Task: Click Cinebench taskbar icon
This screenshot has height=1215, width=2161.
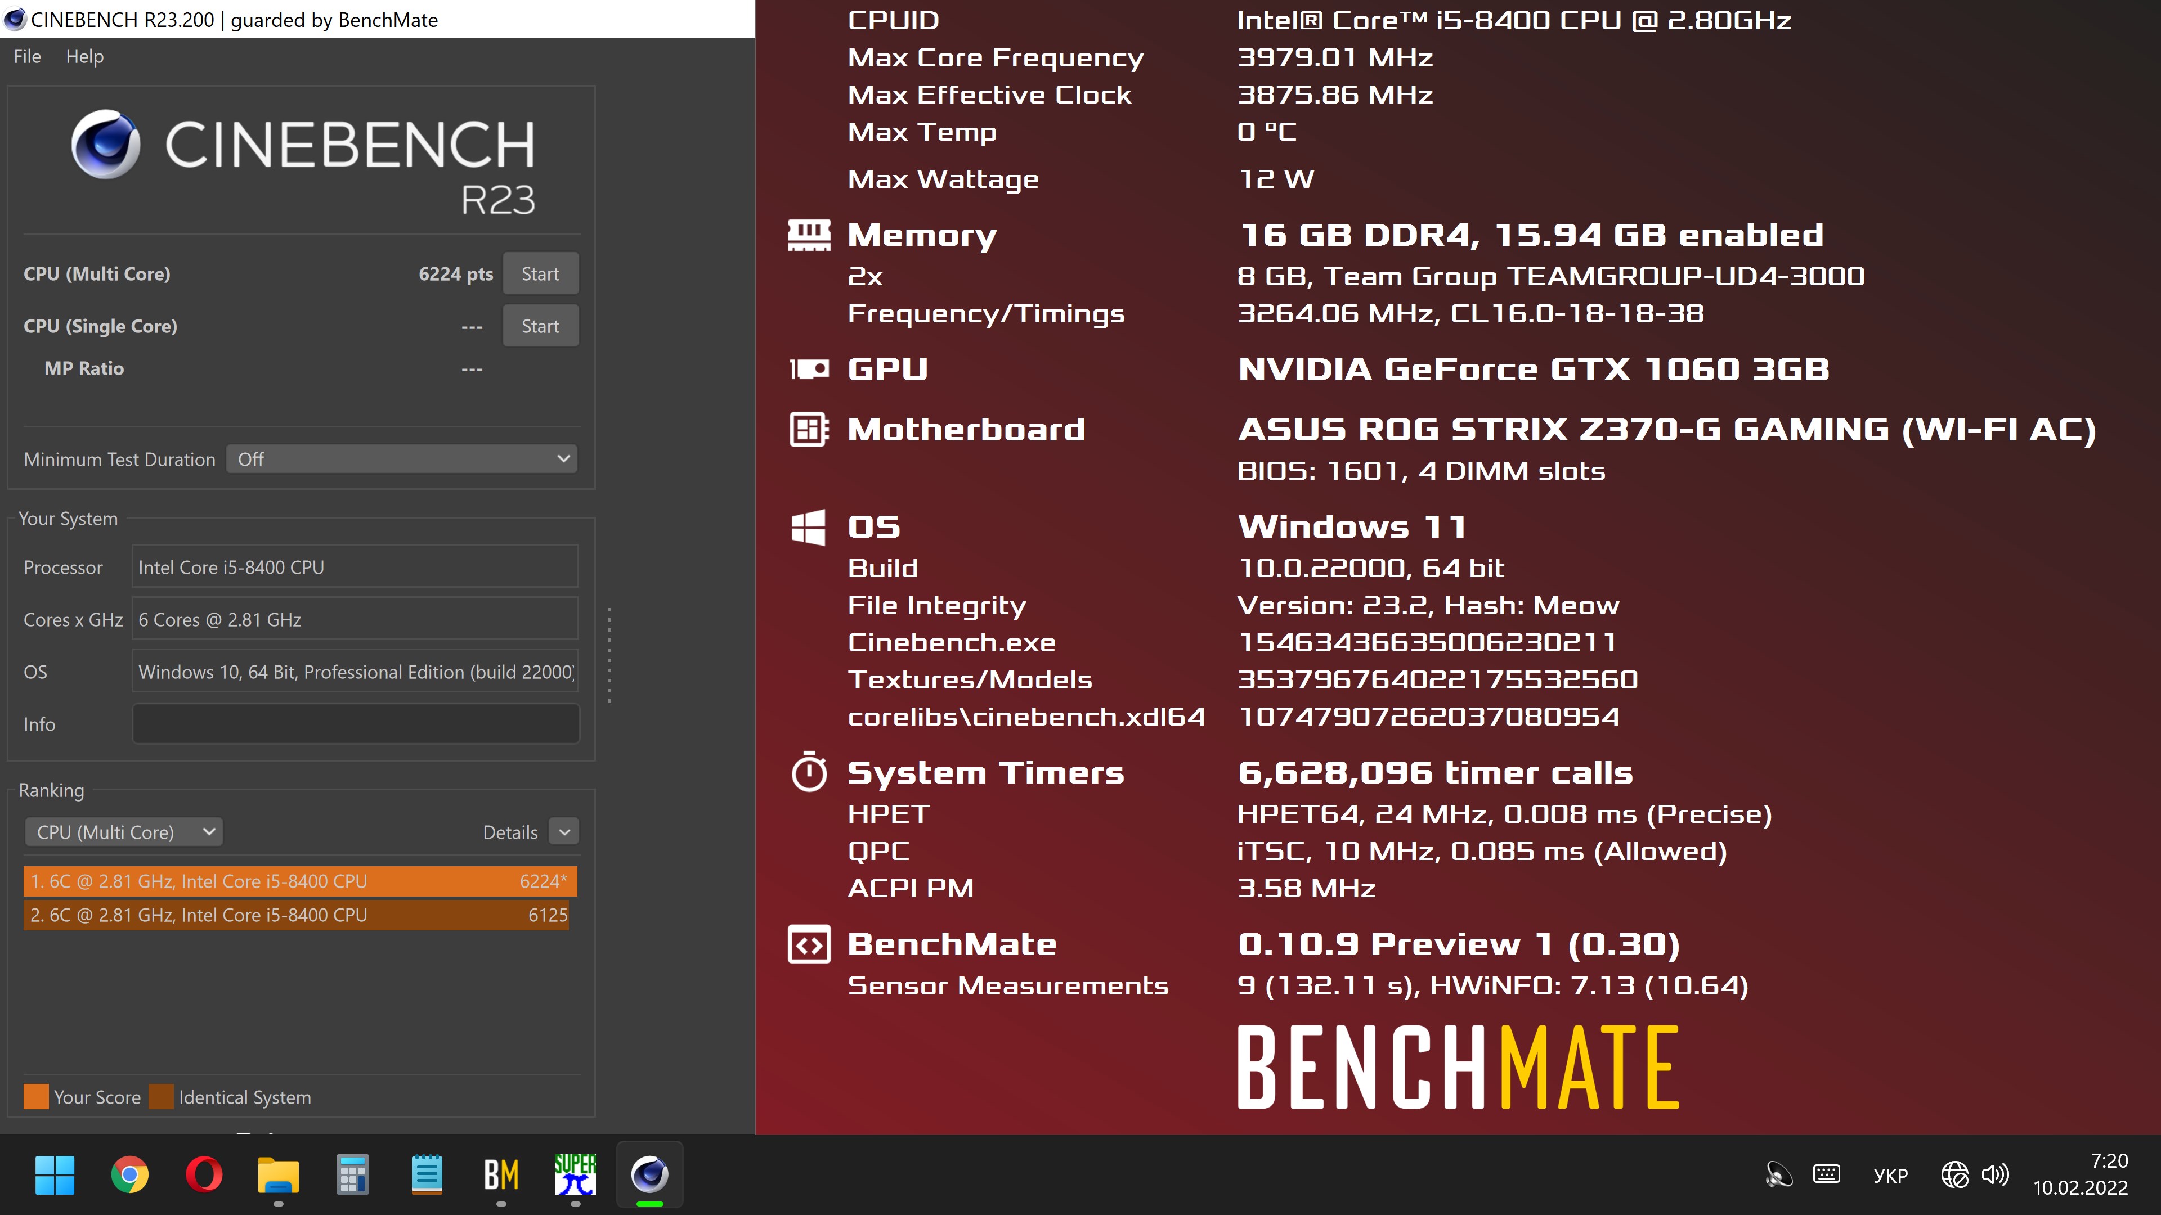Action: point(649,1174)
